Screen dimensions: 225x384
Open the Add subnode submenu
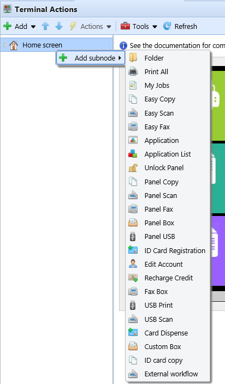coord(91,58)
